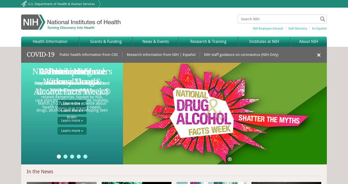Screen dimensions: 348x184
Task: Open the Español COVID-19 research link
Action: [x=189, y=55]
